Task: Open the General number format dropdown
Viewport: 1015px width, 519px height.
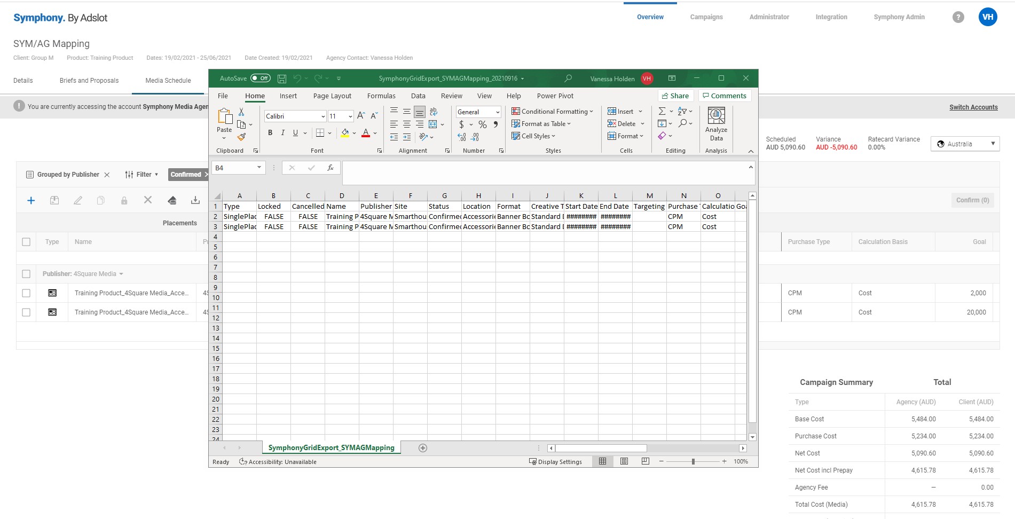Action: [x=498, y=112]
